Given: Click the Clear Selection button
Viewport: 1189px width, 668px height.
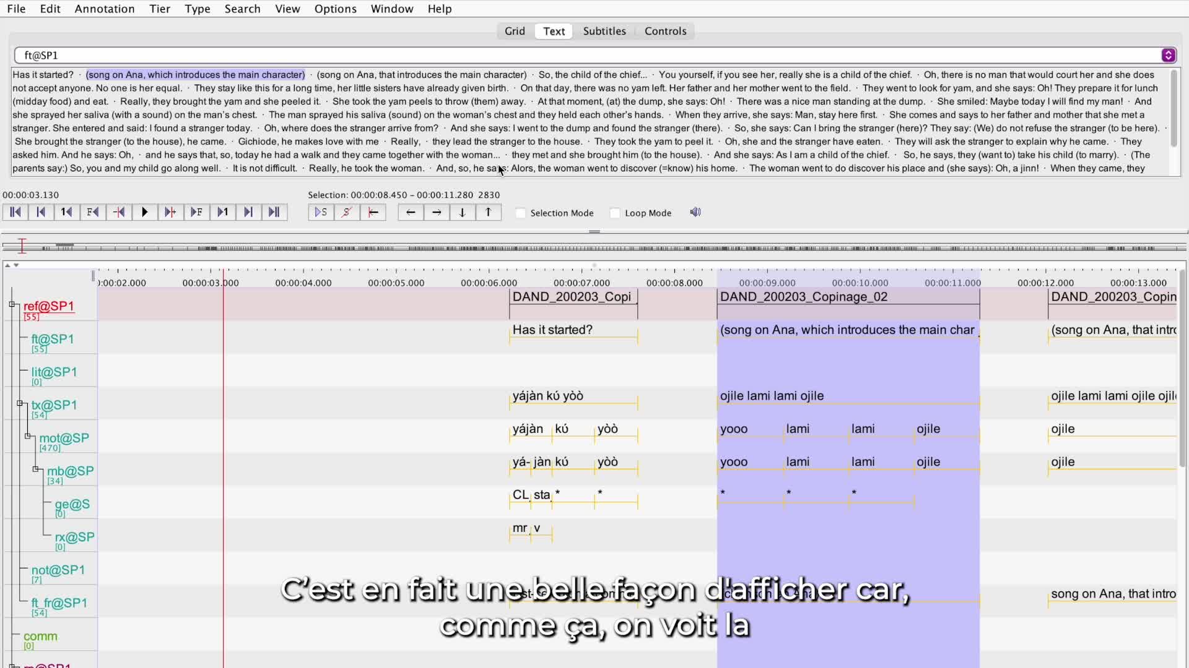Looking at the screenshot, I should pos(347,212).
